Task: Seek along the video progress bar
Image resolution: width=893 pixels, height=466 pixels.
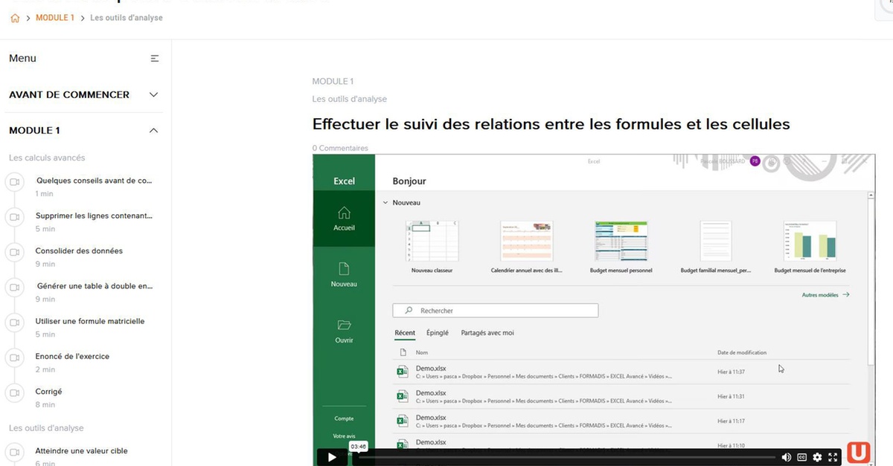Action: [566, 457]
